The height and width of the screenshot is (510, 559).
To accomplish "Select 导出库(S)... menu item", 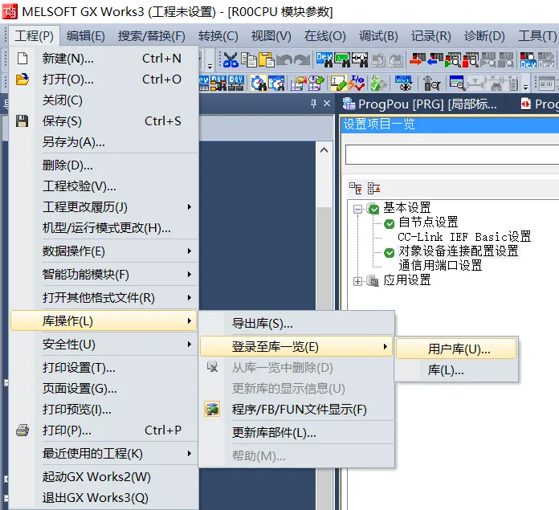I will click(296, 323).
